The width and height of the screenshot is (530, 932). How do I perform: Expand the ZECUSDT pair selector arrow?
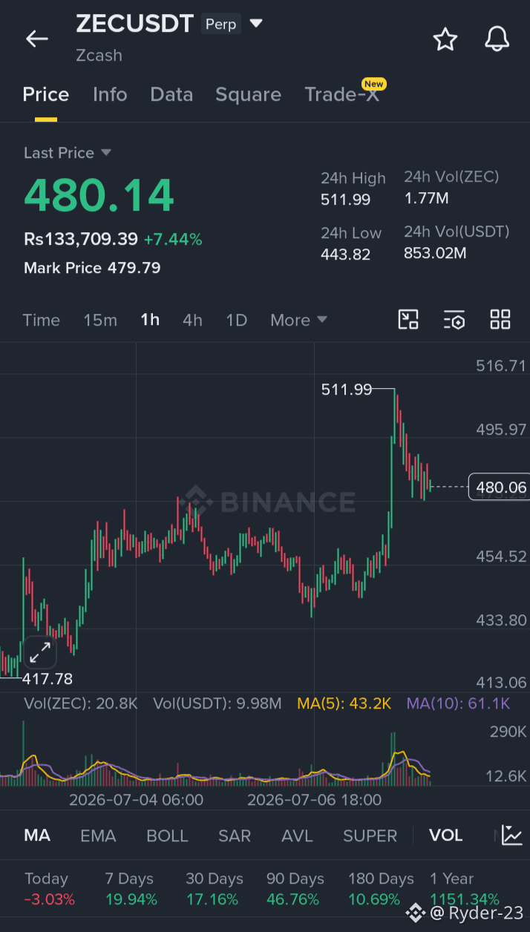pyautogui.click(x=256, y=24)
